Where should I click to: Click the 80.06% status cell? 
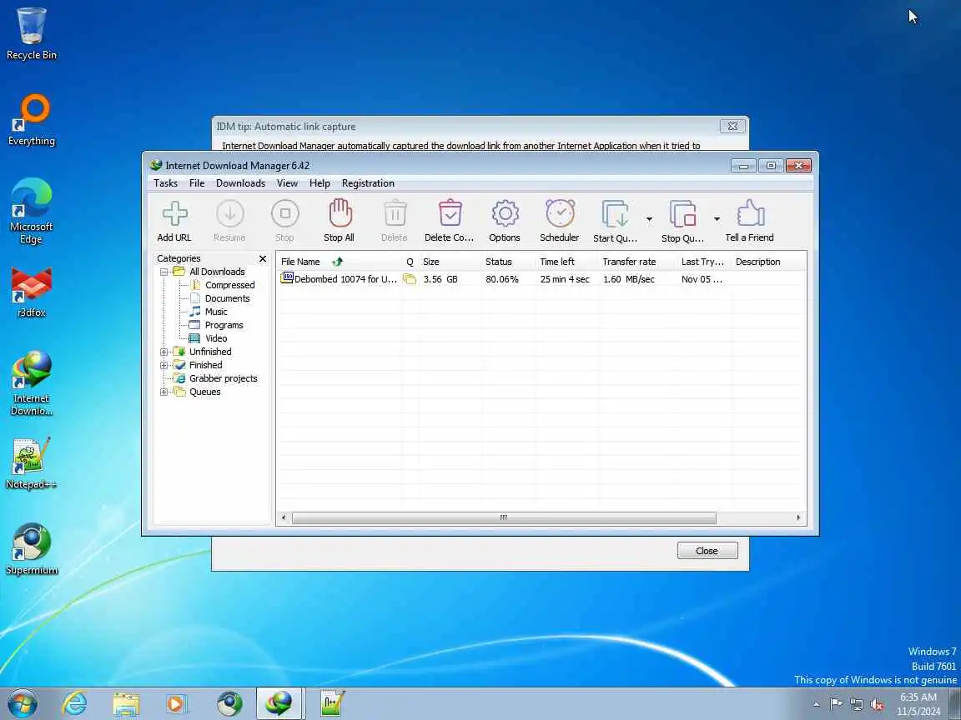(502, 279)
